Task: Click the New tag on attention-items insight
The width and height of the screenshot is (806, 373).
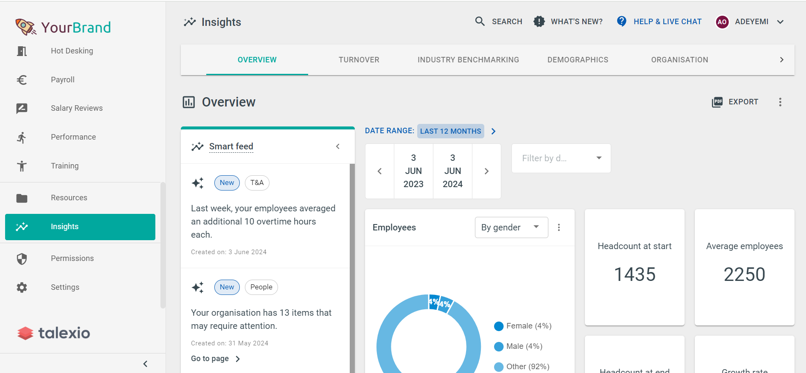Action: pos(227,287)
